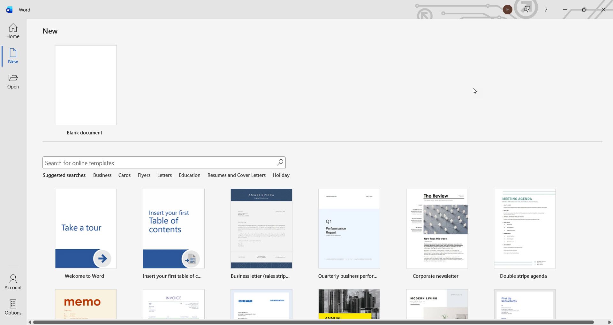
Task: Open the Welcome to Word tour template
Action: click(86, 229)
